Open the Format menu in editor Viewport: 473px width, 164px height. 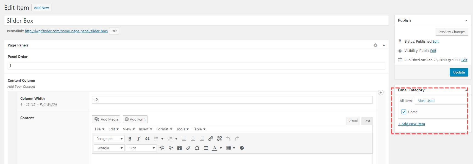(x=164, y=129)
